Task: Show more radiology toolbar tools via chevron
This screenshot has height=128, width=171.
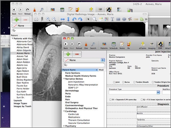Action: coord(146,19)
